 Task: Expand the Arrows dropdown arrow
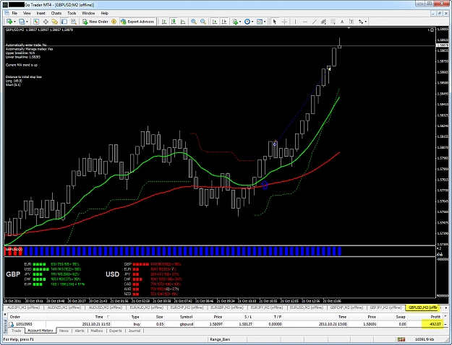366,22
